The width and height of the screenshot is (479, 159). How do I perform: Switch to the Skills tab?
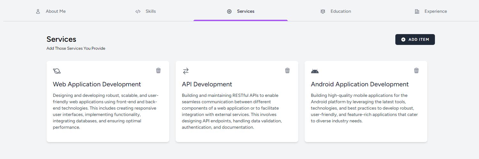150,11
